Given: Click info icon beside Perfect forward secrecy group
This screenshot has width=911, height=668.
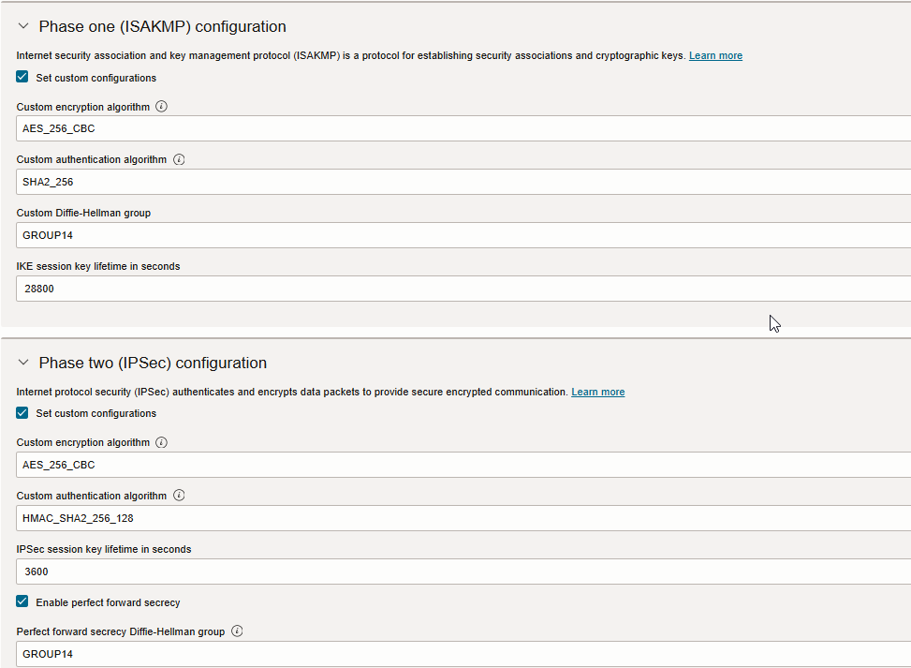Looking at the screenshot, I should pyautogui.click(x=237, y=631).
